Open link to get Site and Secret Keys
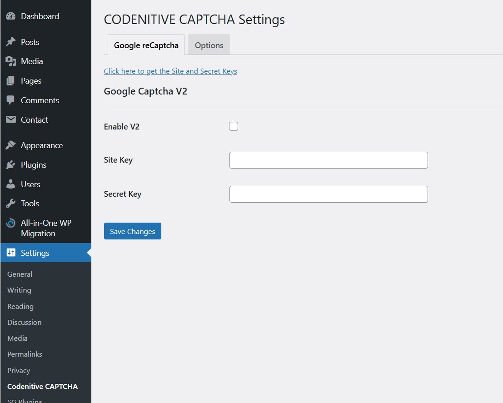This screenshot has width=503, height=403. tap(170, 71)
